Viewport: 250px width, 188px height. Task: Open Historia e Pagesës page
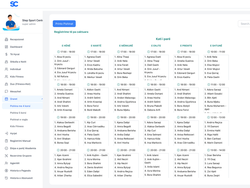tap(20, 170)
